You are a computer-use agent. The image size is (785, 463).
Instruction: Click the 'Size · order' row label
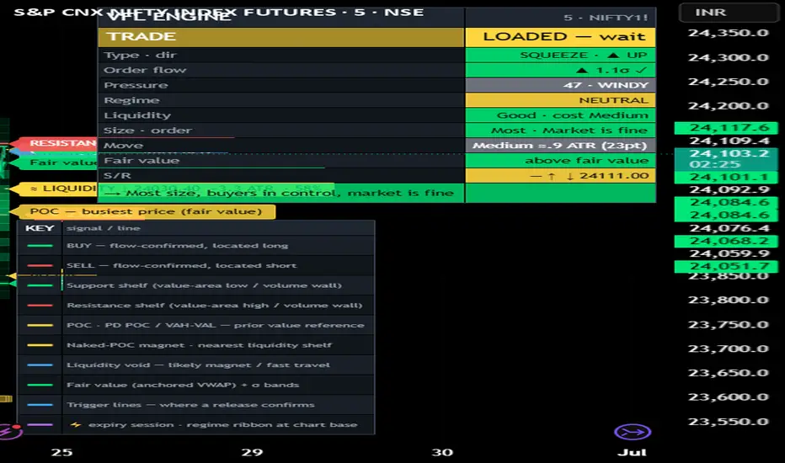point(147,130)
